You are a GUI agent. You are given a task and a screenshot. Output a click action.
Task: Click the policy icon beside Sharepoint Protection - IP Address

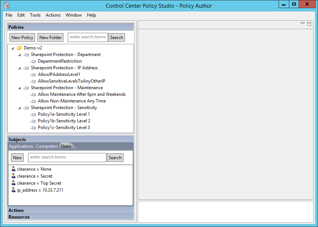26,68
